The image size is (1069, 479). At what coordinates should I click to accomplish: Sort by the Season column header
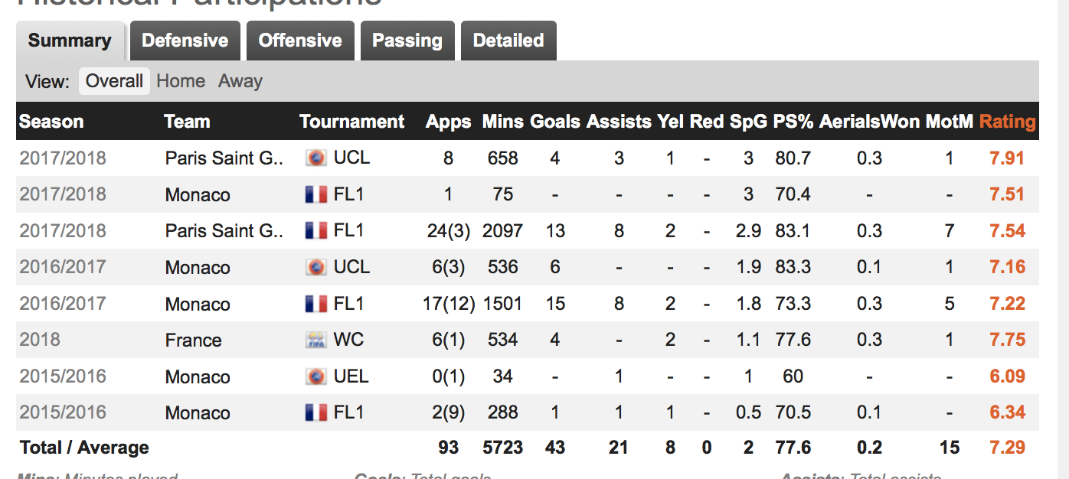coord(51,122)
